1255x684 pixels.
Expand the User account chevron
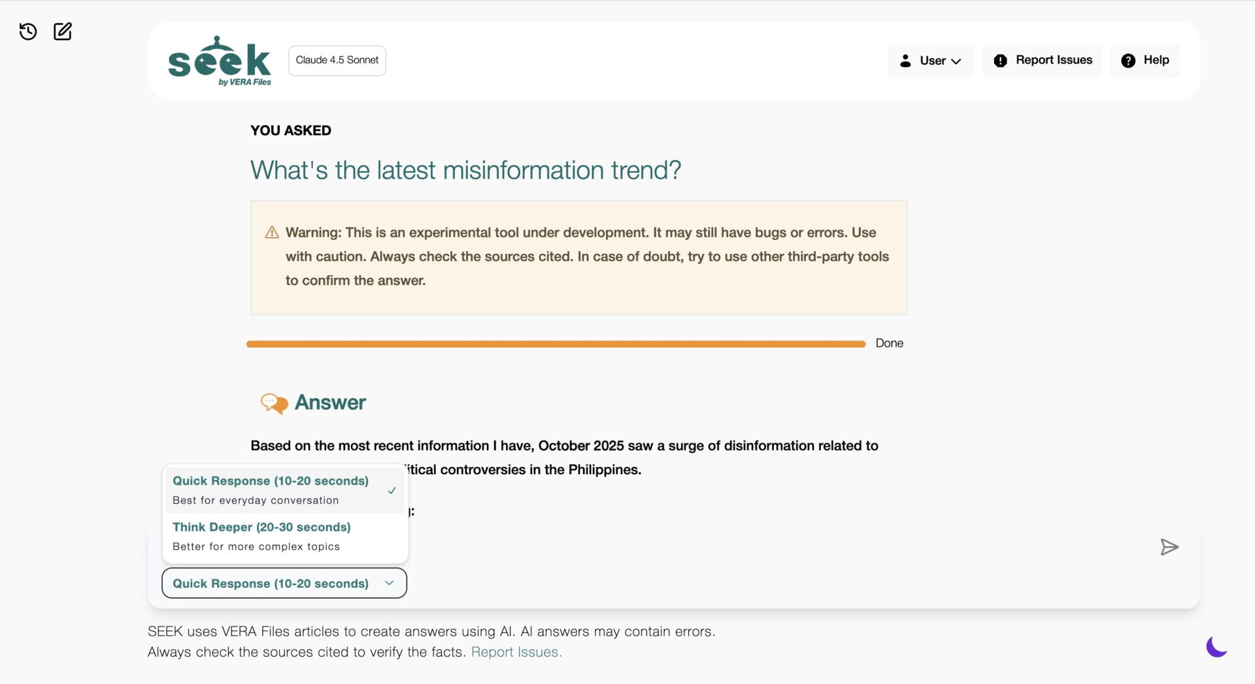(x=956, y=61)
